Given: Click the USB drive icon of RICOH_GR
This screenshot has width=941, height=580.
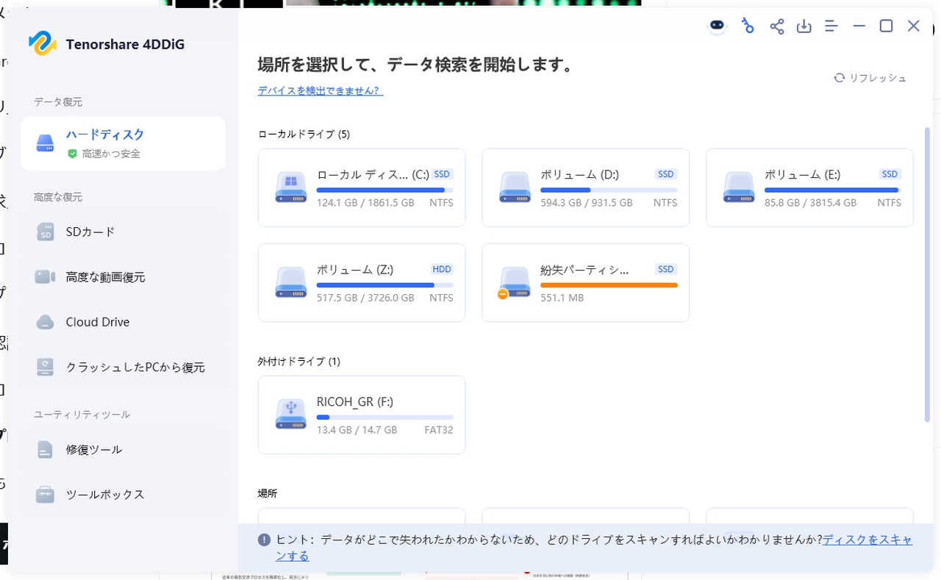Looking at the screenshot, I should coord(291,415).
